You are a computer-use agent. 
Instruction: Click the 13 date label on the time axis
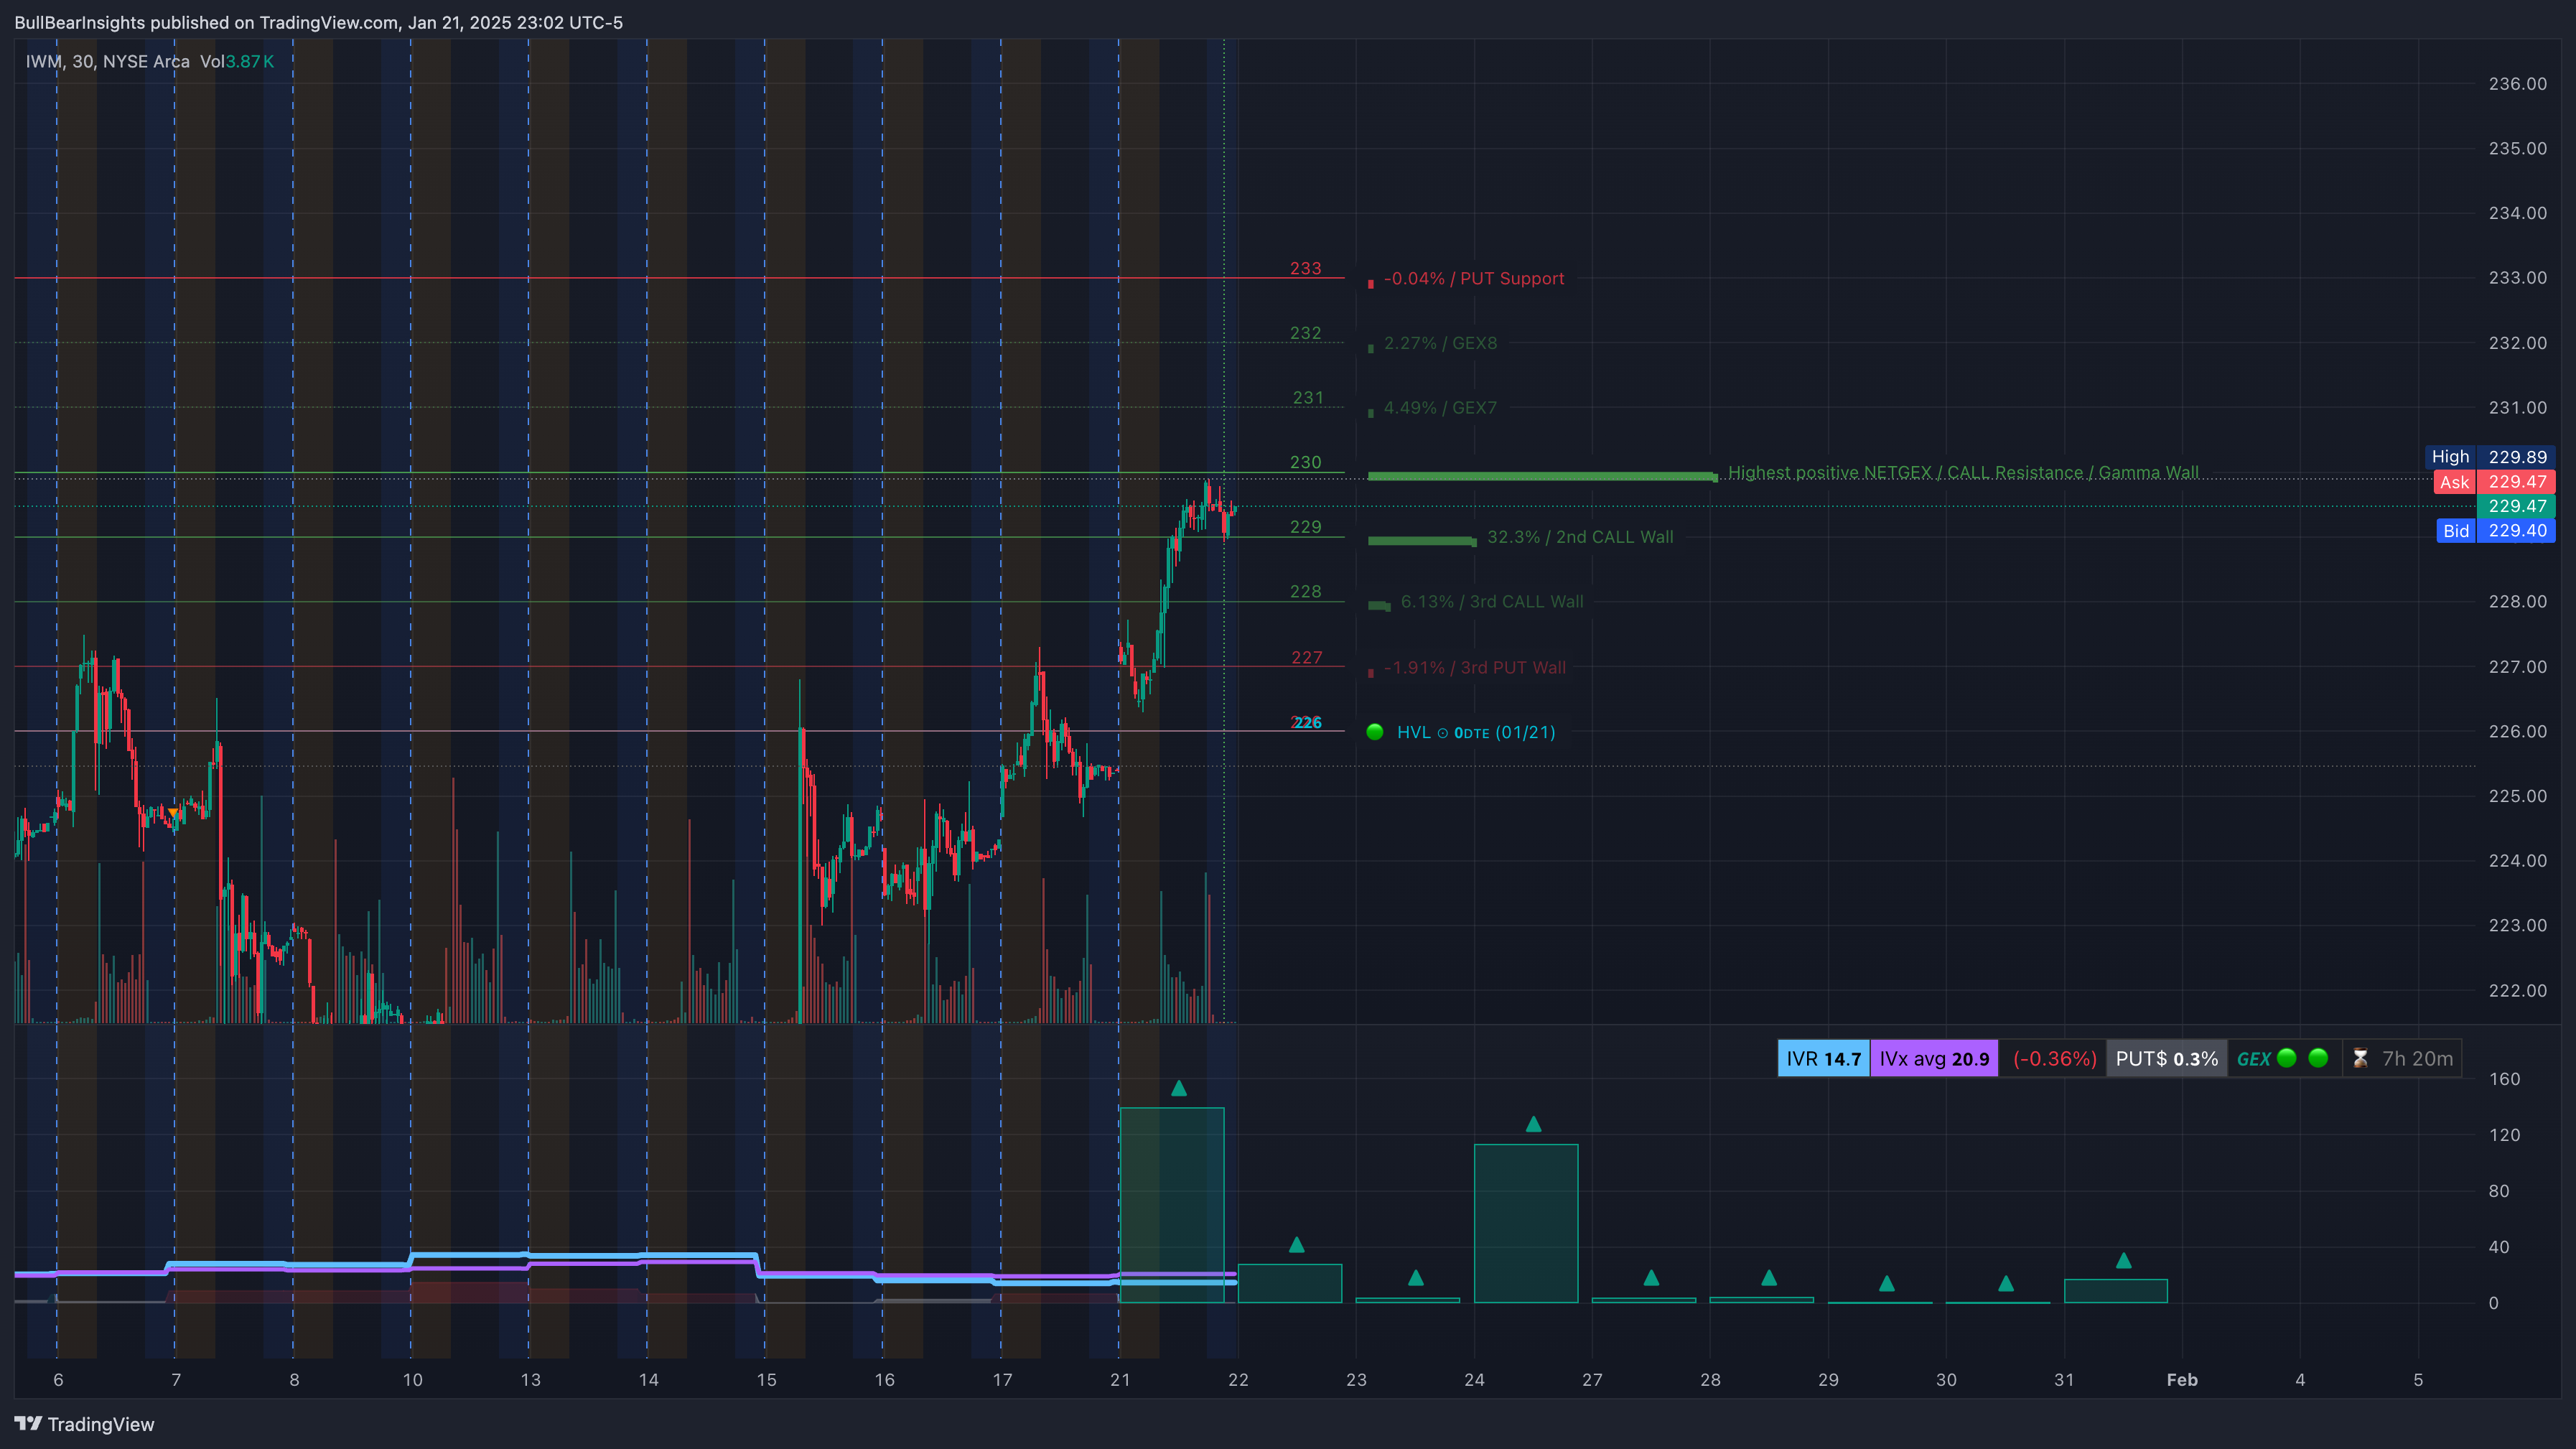pos(530,1380)
